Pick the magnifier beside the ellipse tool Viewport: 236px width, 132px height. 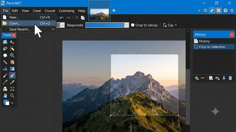point(12,55)
